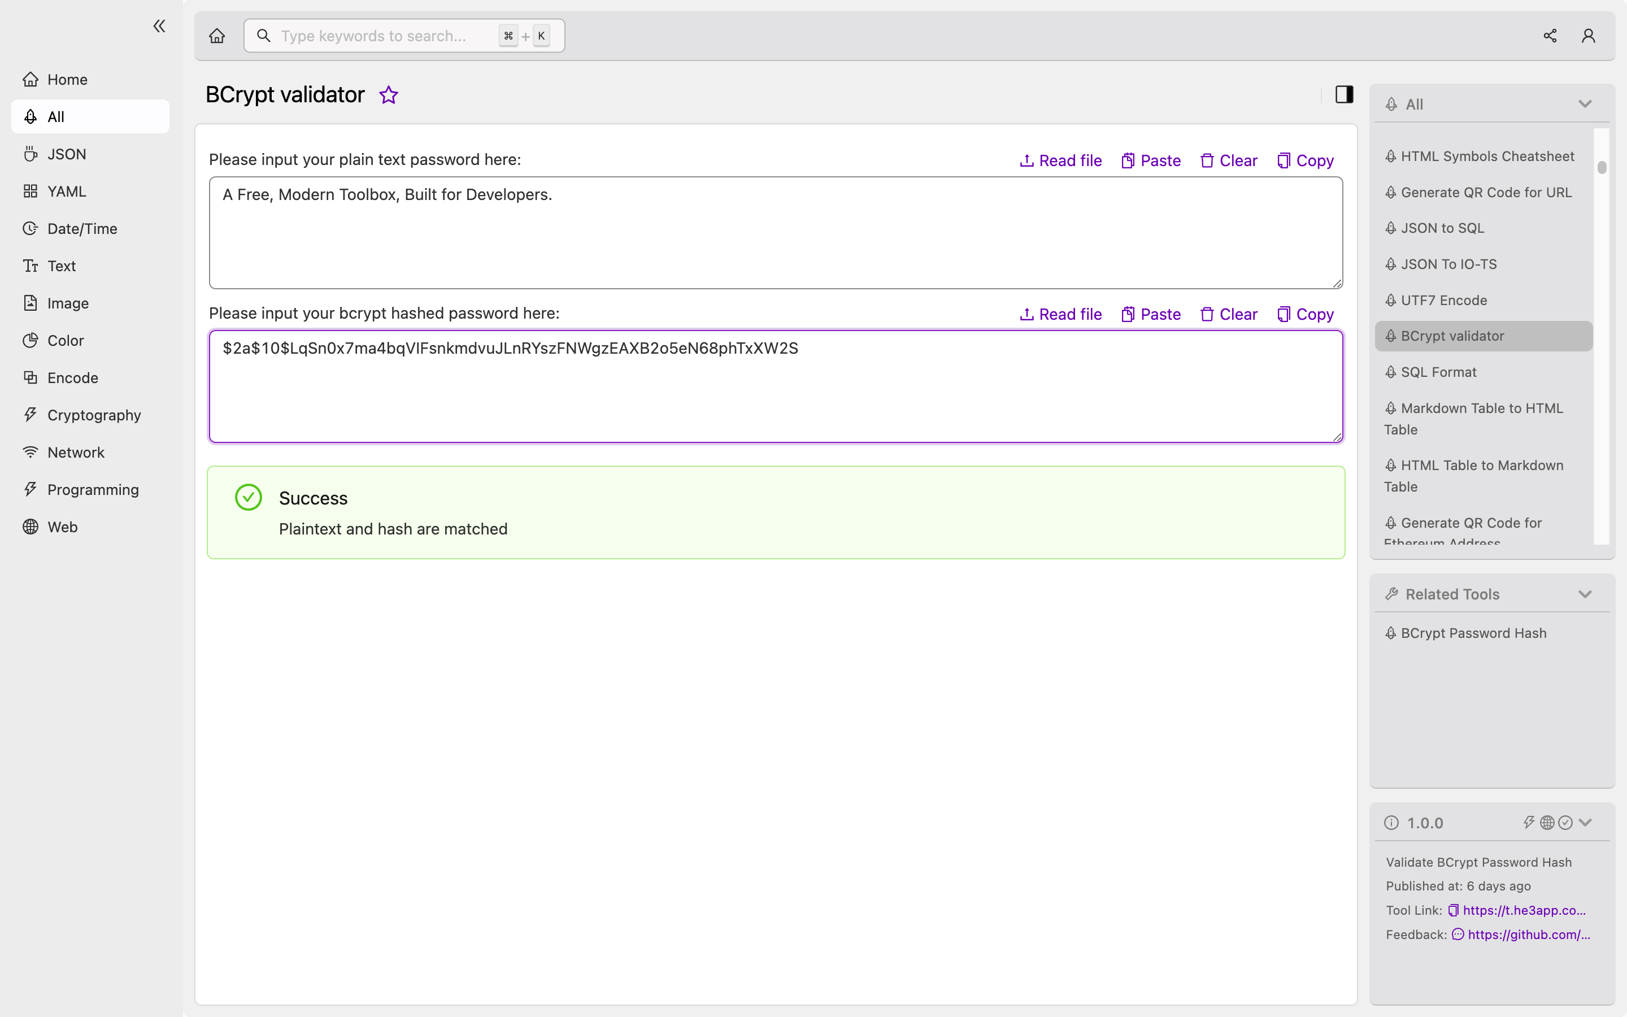The width and height of the screenshot is (1627, 1017).
Task: Select the Encode section in left sidebar
Action: [x=73, y=377]
